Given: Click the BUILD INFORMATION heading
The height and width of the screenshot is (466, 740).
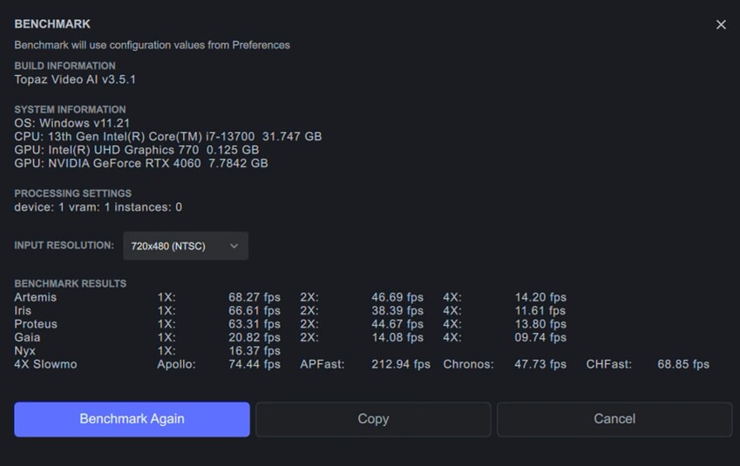Looking at the screenshot, I should [x=64, y=65].
